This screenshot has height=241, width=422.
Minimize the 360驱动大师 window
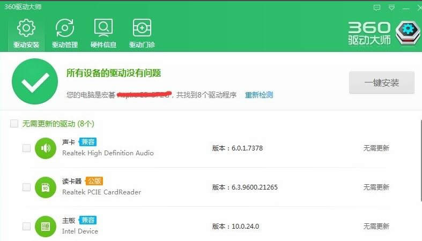(406, 7)
